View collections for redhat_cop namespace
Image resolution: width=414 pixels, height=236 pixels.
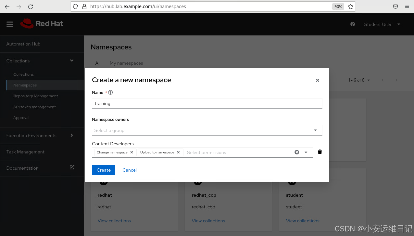[x=208, y=221]
